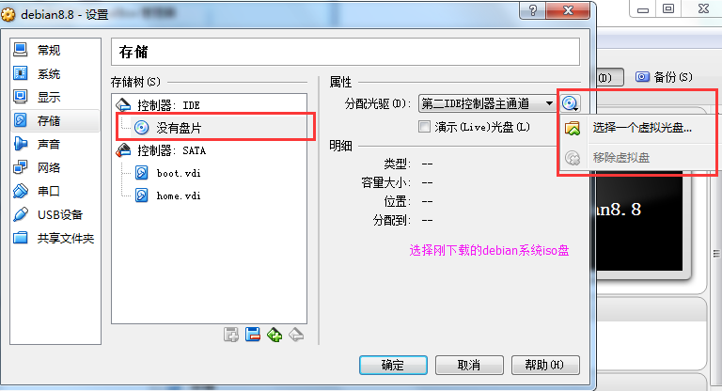Click the remove attachment icon below storage tree
Viewport: 722px width, 391px height.
coord(296,335)
